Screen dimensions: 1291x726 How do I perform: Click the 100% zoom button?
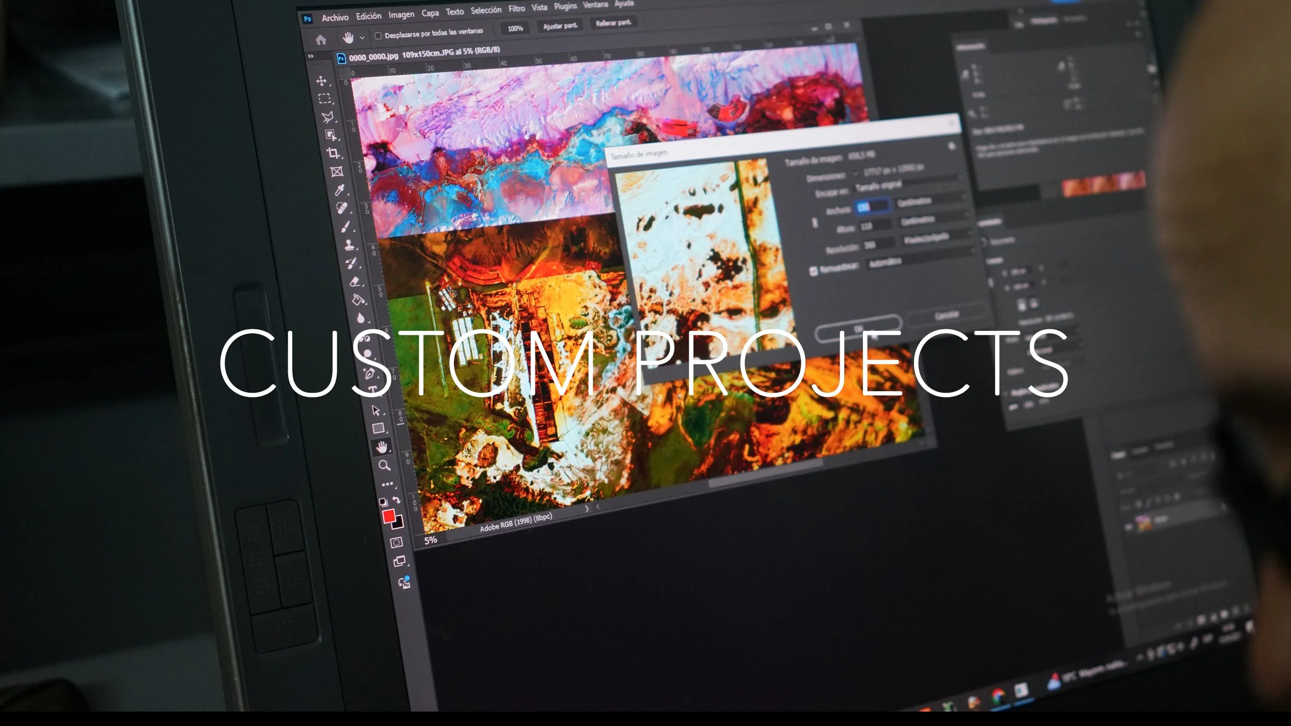pos(515,28)
